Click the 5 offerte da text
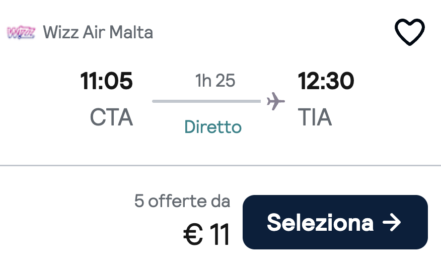 [182, 201]
